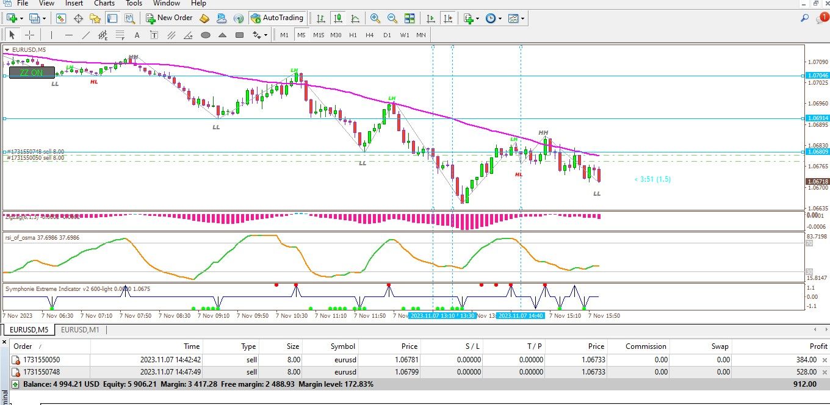This screenshot has height=405, width=830.
Task: Click the 1.06914 price level label
Action: [x=817, y=118]
